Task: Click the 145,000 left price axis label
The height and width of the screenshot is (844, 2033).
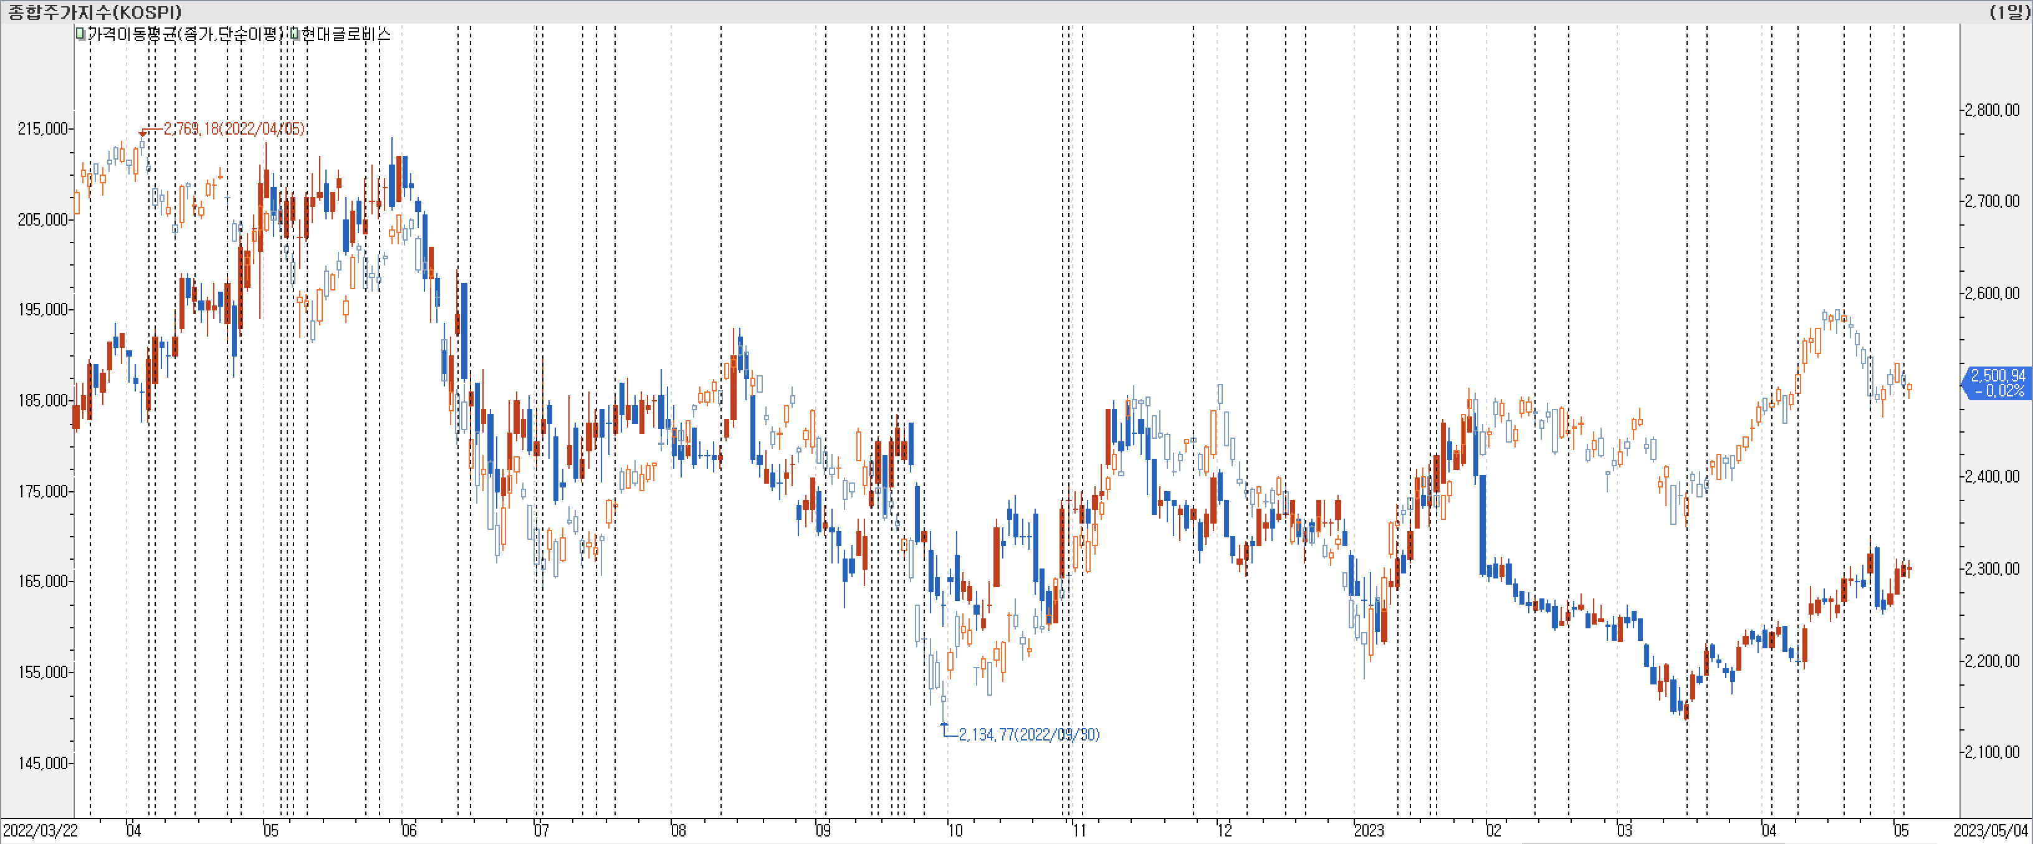Action: [x=42, y=764]
